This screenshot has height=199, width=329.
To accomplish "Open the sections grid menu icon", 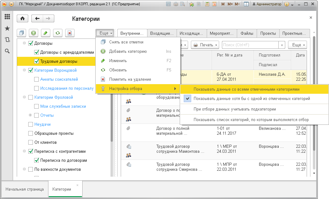I will (x=7, y=16).
